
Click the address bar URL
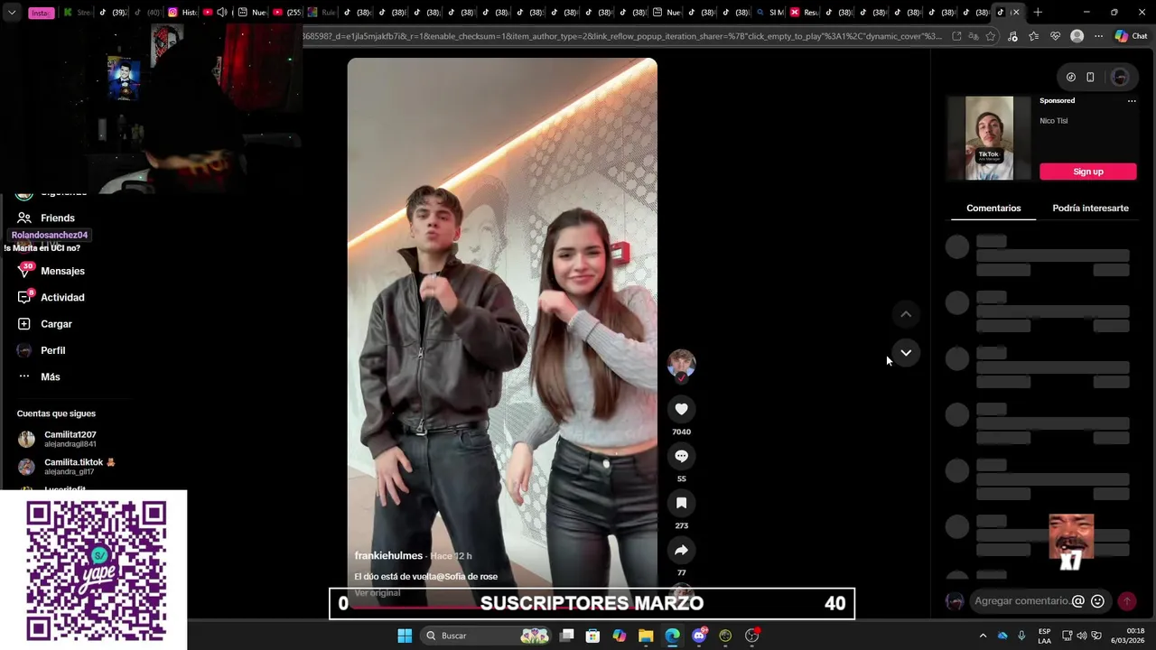[x=623, y=36]
